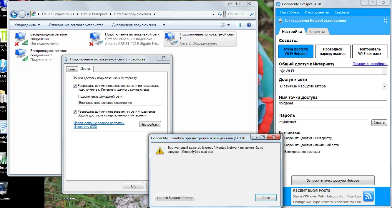Open the Помогите подобрать link
The width and height of the screenshot is (392, 208).
[370, 64]
